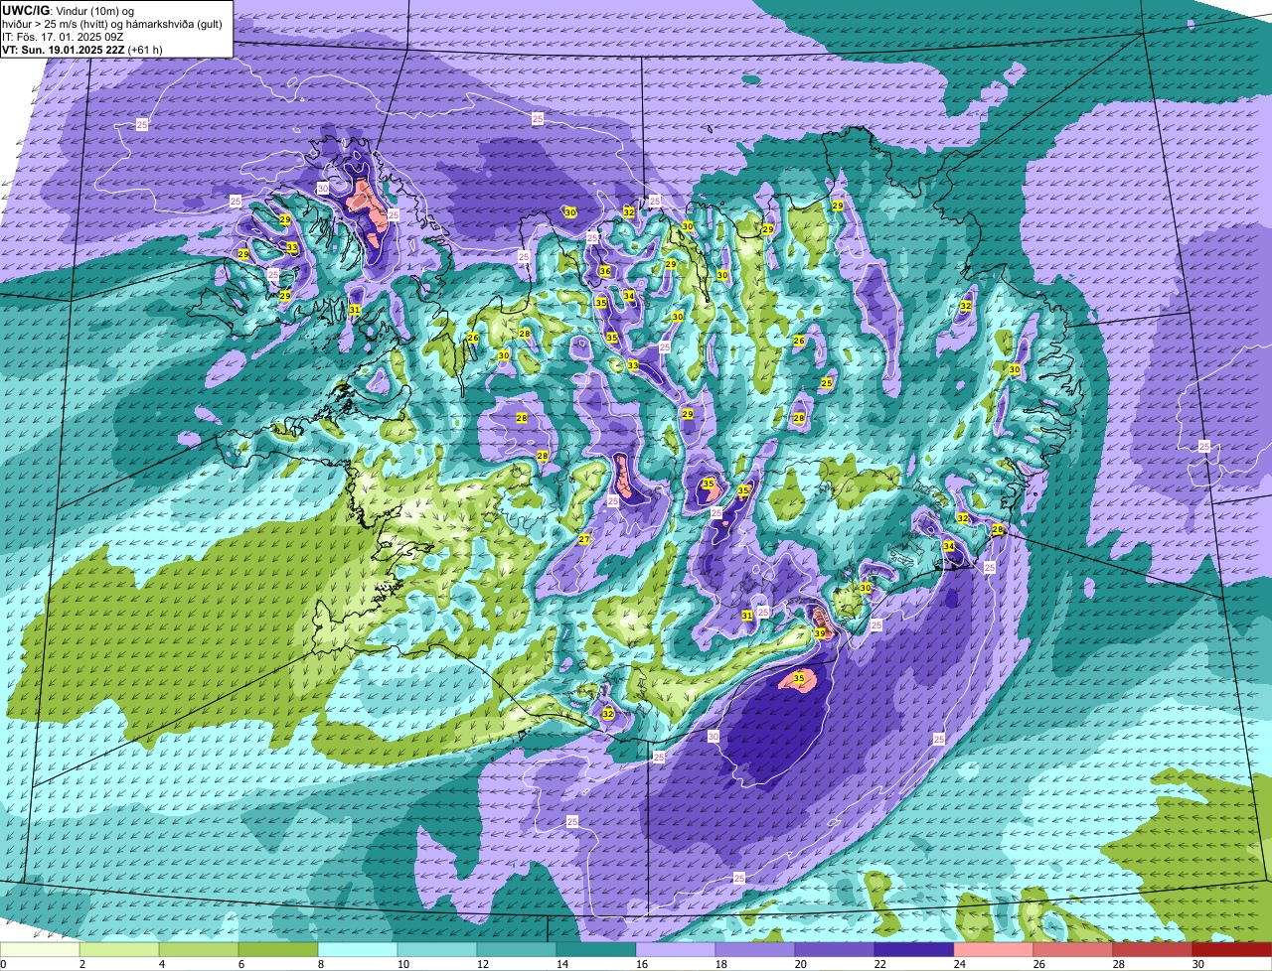Click the 0–2 m/s pale cream legend swatch
The height and width of the screenshot is (971, 1272).
tap(41, 950)
